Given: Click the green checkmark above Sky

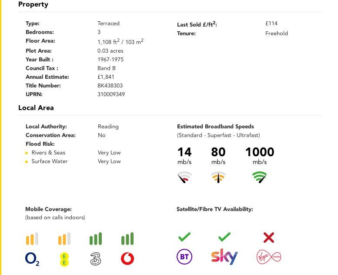Looking at the screenshot, I should 224,237.
